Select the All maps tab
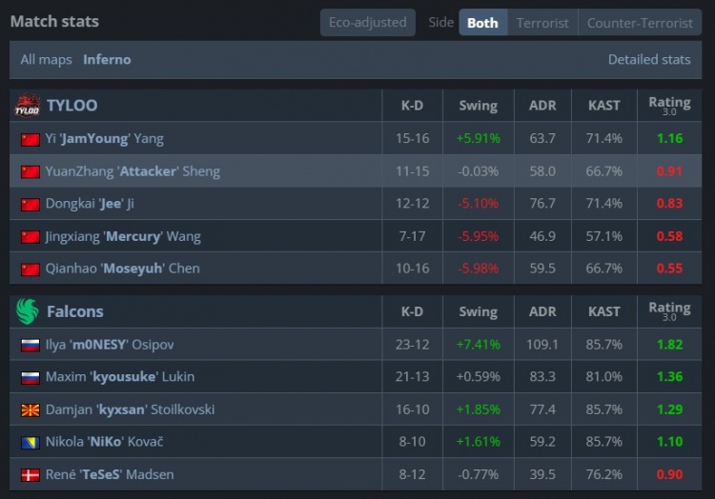Image resolution: width=715 pixels, height=499 pixels. click(47, 59)
